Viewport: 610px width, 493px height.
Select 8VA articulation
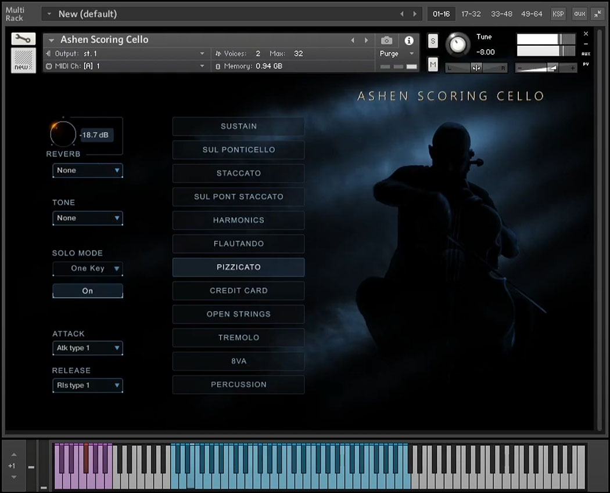click(x=238, y=361)
